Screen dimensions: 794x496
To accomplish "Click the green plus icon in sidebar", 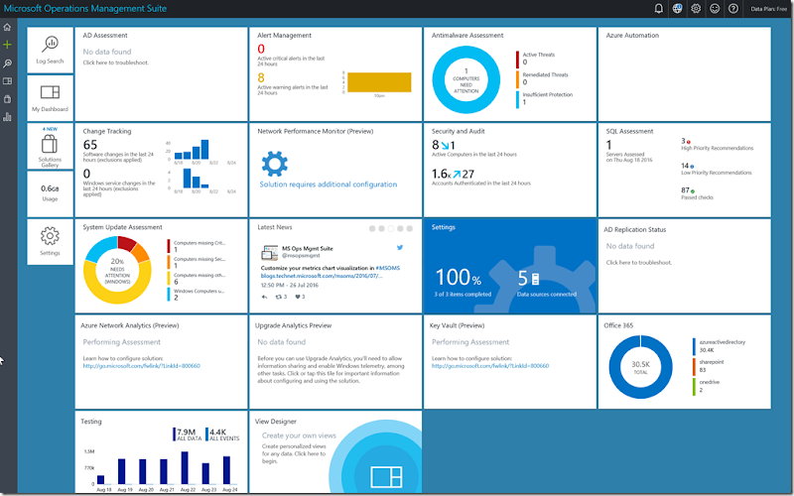I will (7, 45).
